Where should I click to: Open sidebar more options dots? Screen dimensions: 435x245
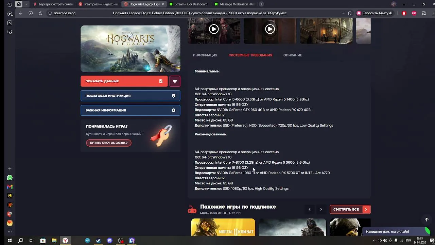tap(10, 232)
